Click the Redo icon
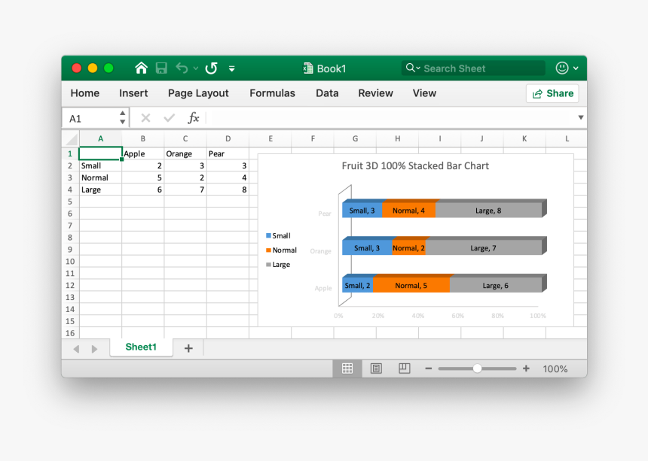648x461 pixels. [x=211, y=68]
